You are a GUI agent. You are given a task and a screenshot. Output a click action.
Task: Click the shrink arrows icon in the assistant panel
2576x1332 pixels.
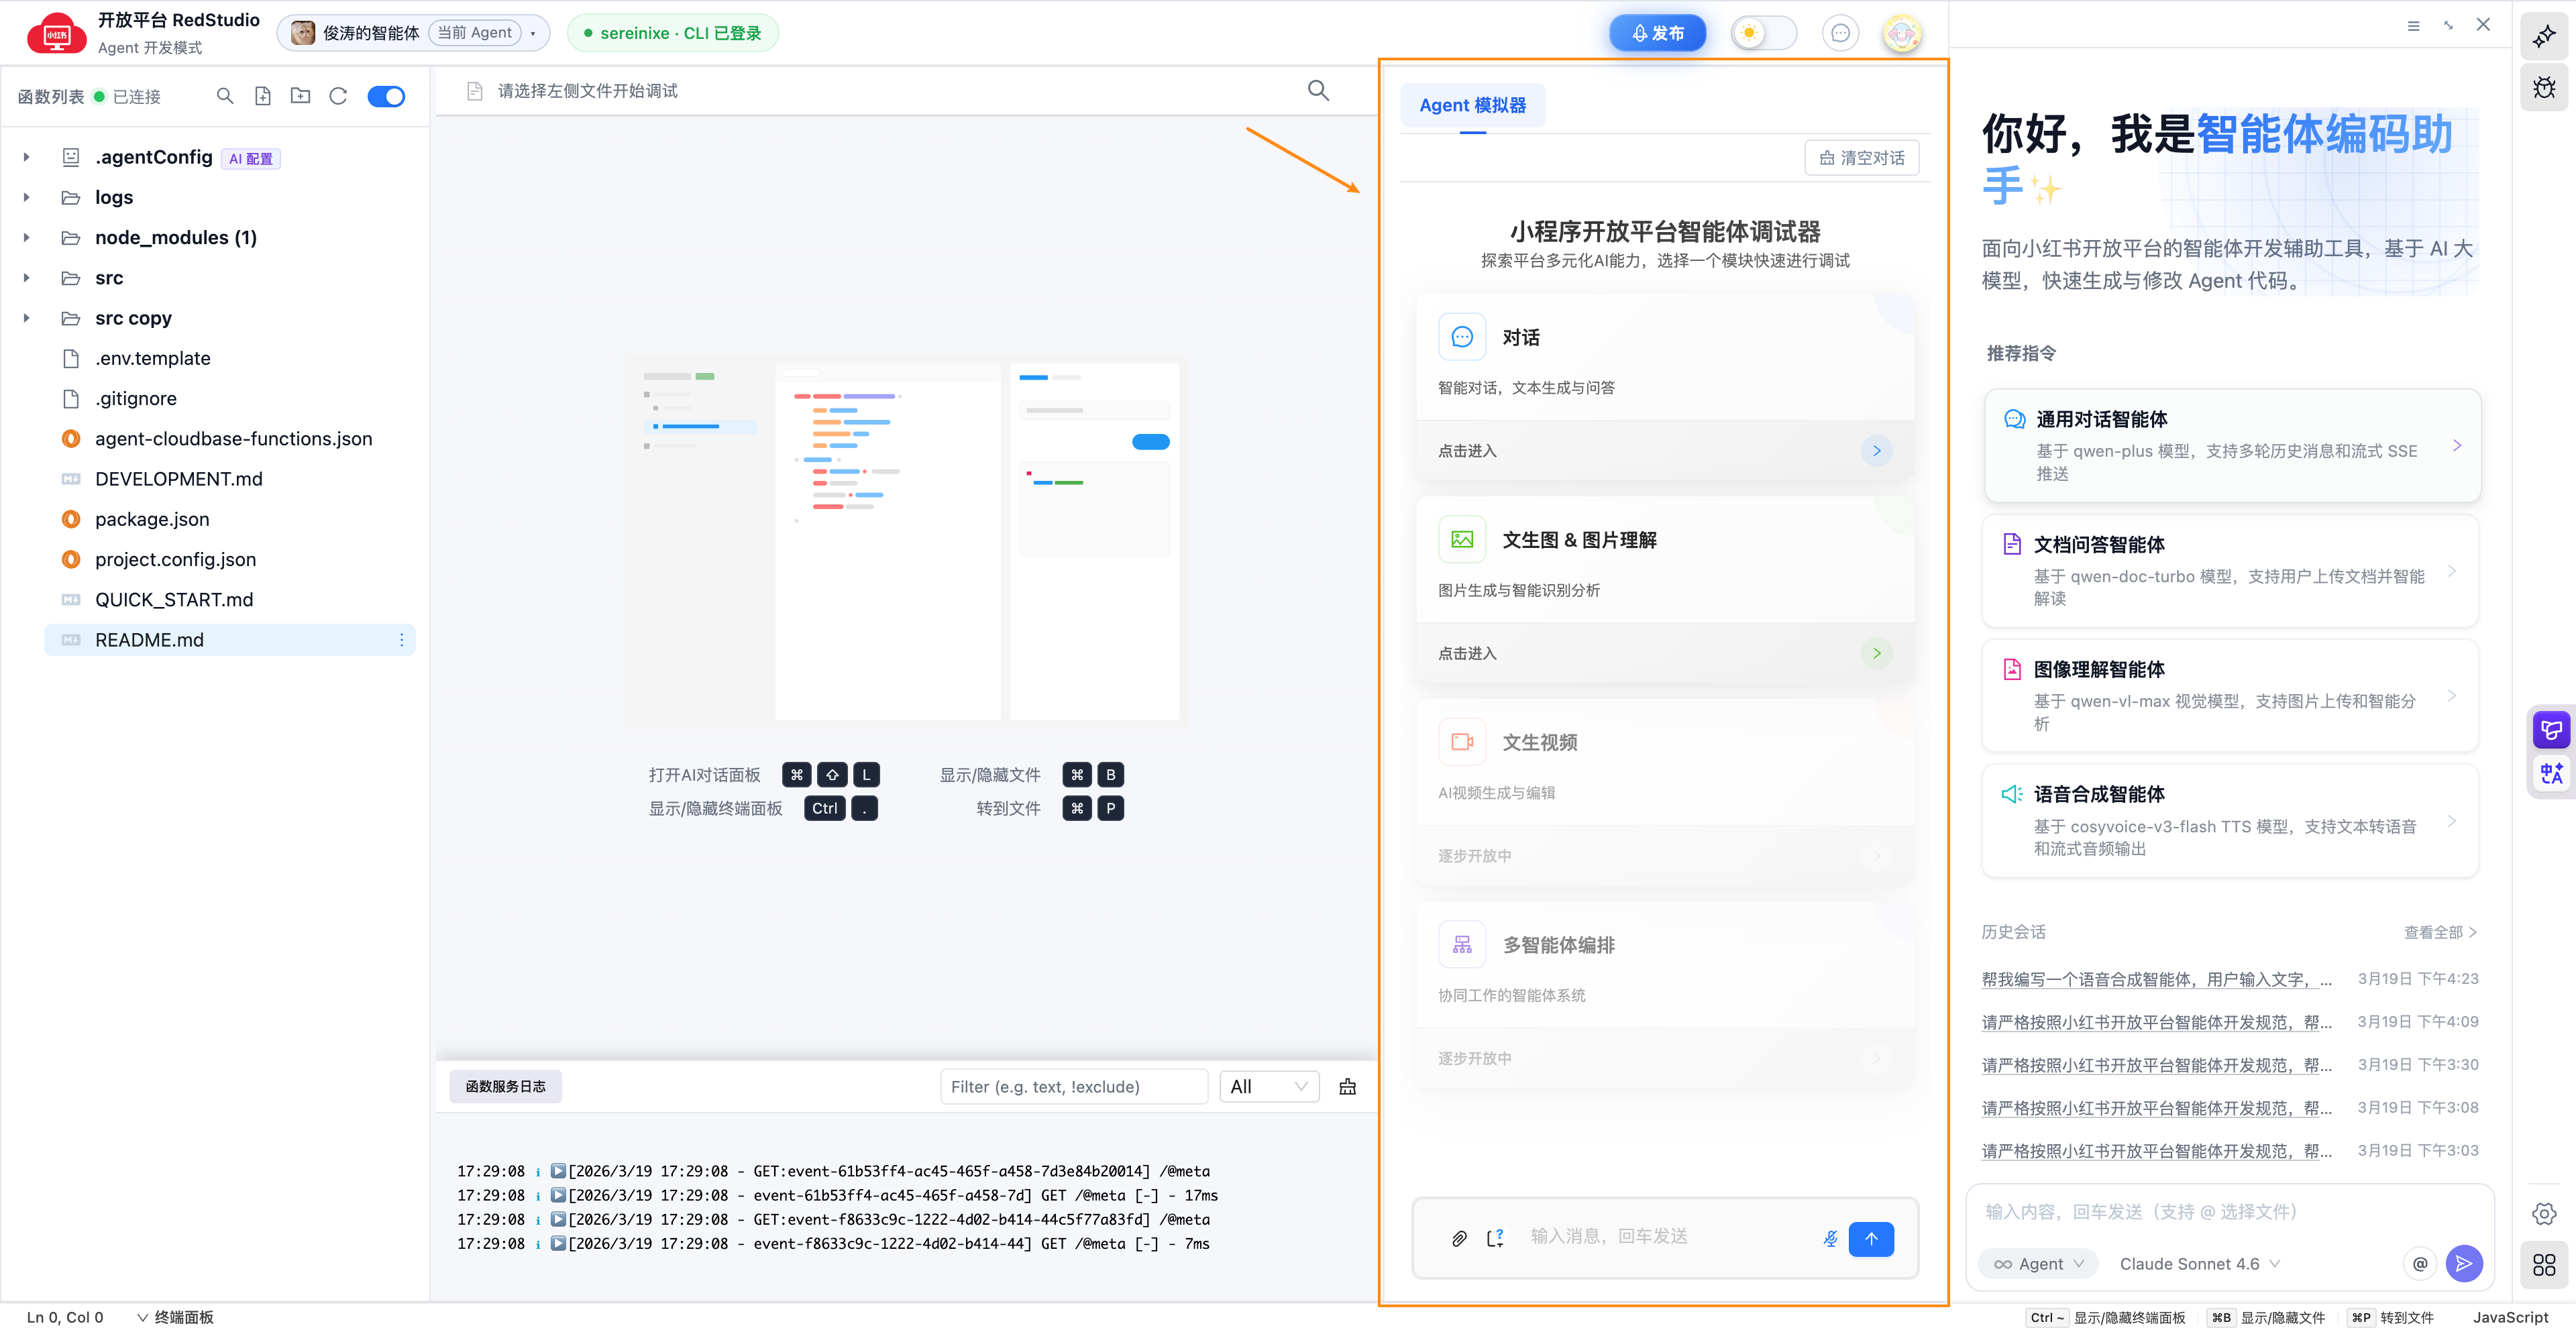click(x=2448, y=25)
